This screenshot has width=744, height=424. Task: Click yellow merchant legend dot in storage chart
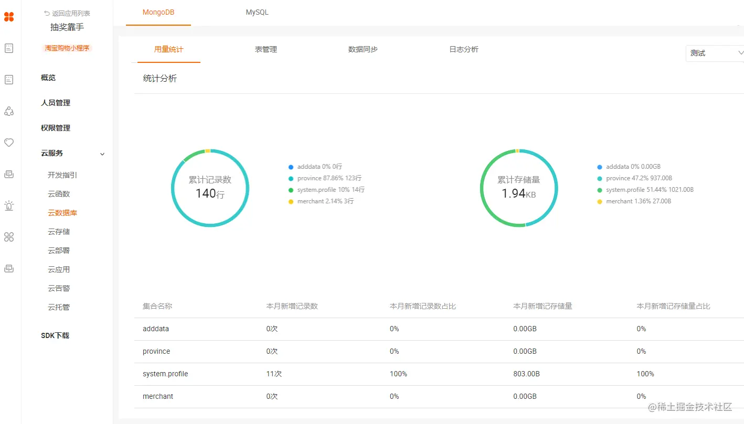tap(600, 202)
